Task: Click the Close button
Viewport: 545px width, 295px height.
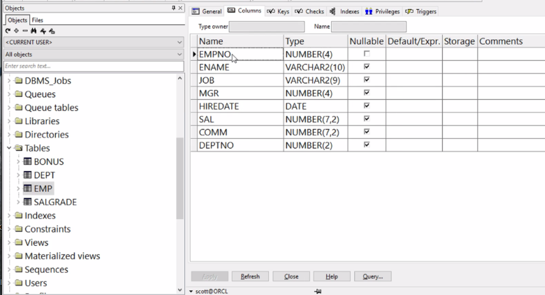Action: pos(292,277)
